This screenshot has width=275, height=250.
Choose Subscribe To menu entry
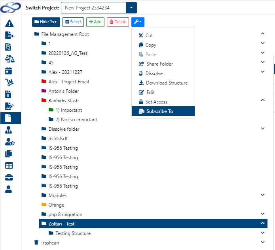tap(163, 111)
